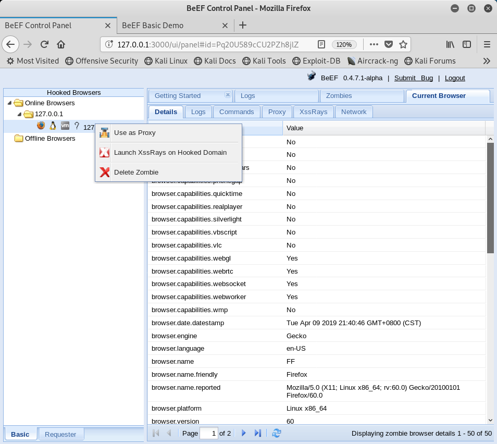
Task: Select Use as Proxy
Action: point(168,132)
